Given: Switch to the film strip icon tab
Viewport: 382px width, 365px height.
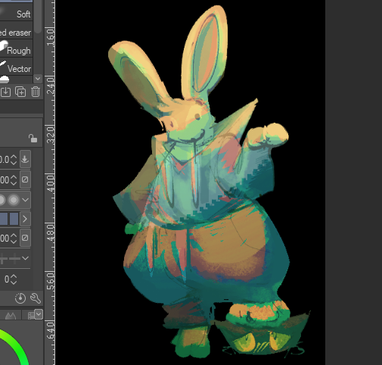Looking at the screenshot, I should (31, 316).
